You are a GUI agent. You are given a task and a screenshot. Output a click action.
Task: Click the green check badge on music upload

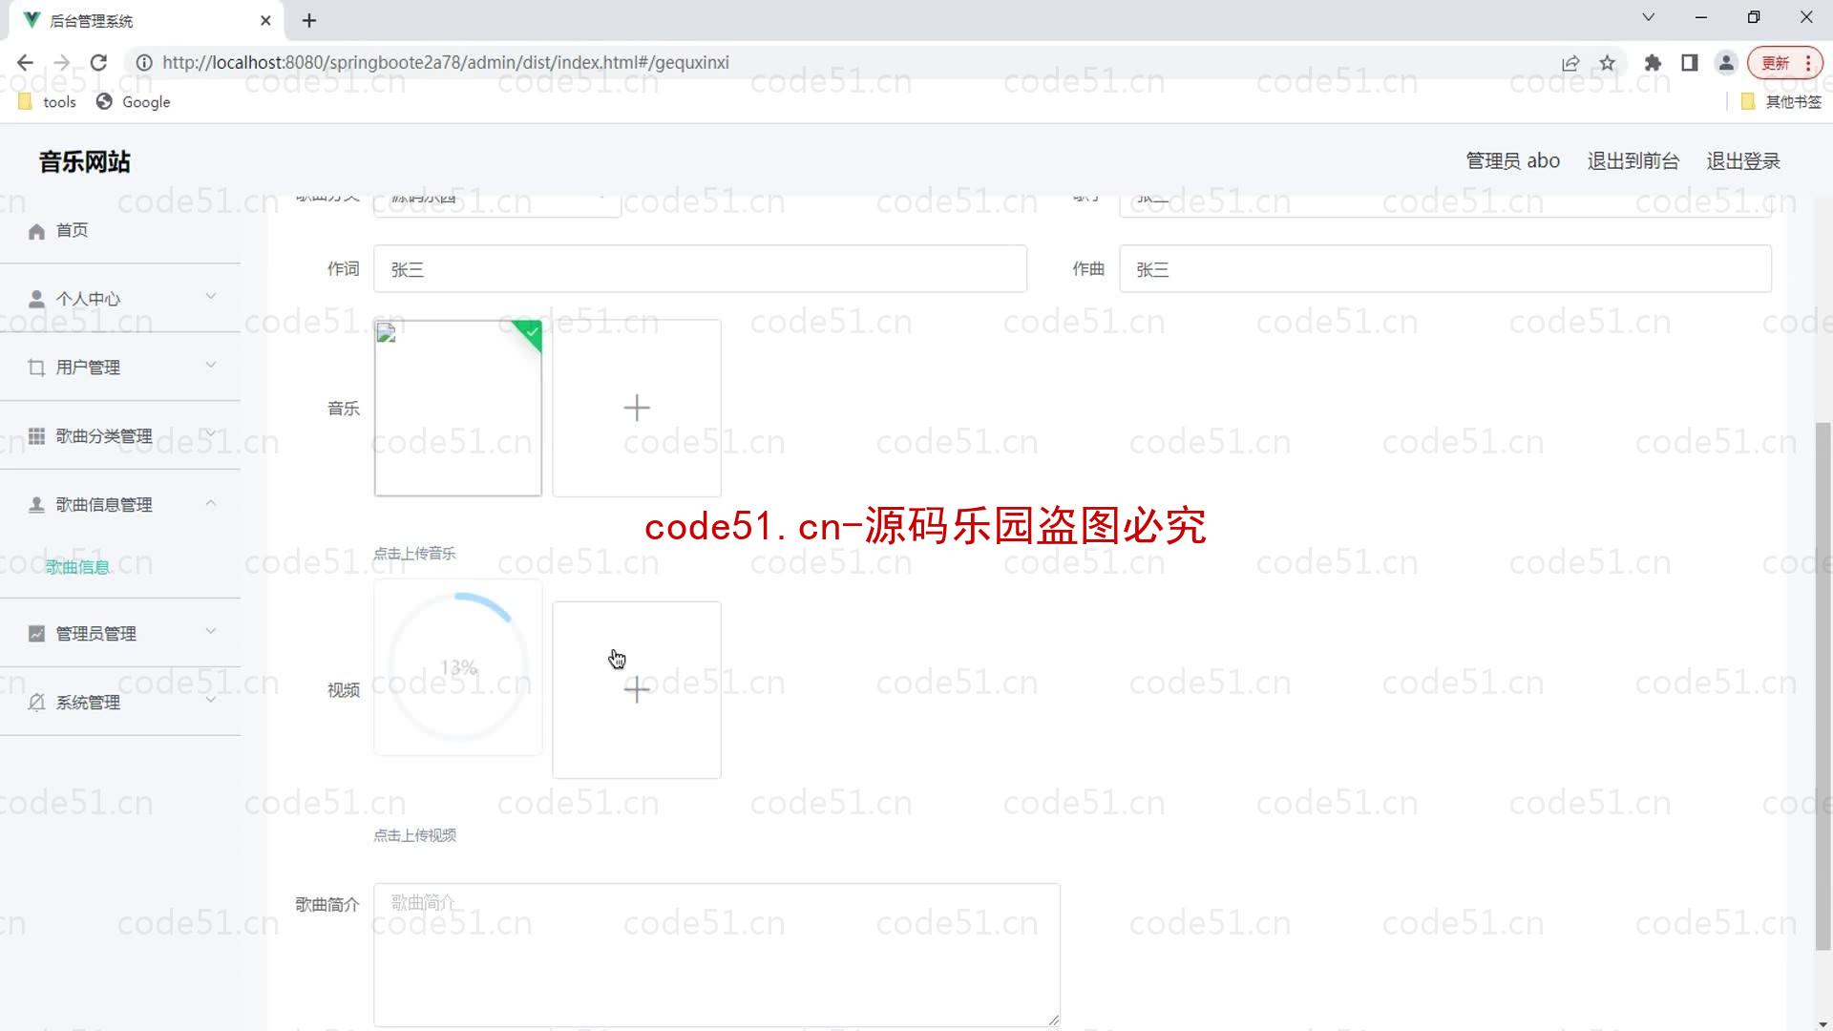click(531, 331)
